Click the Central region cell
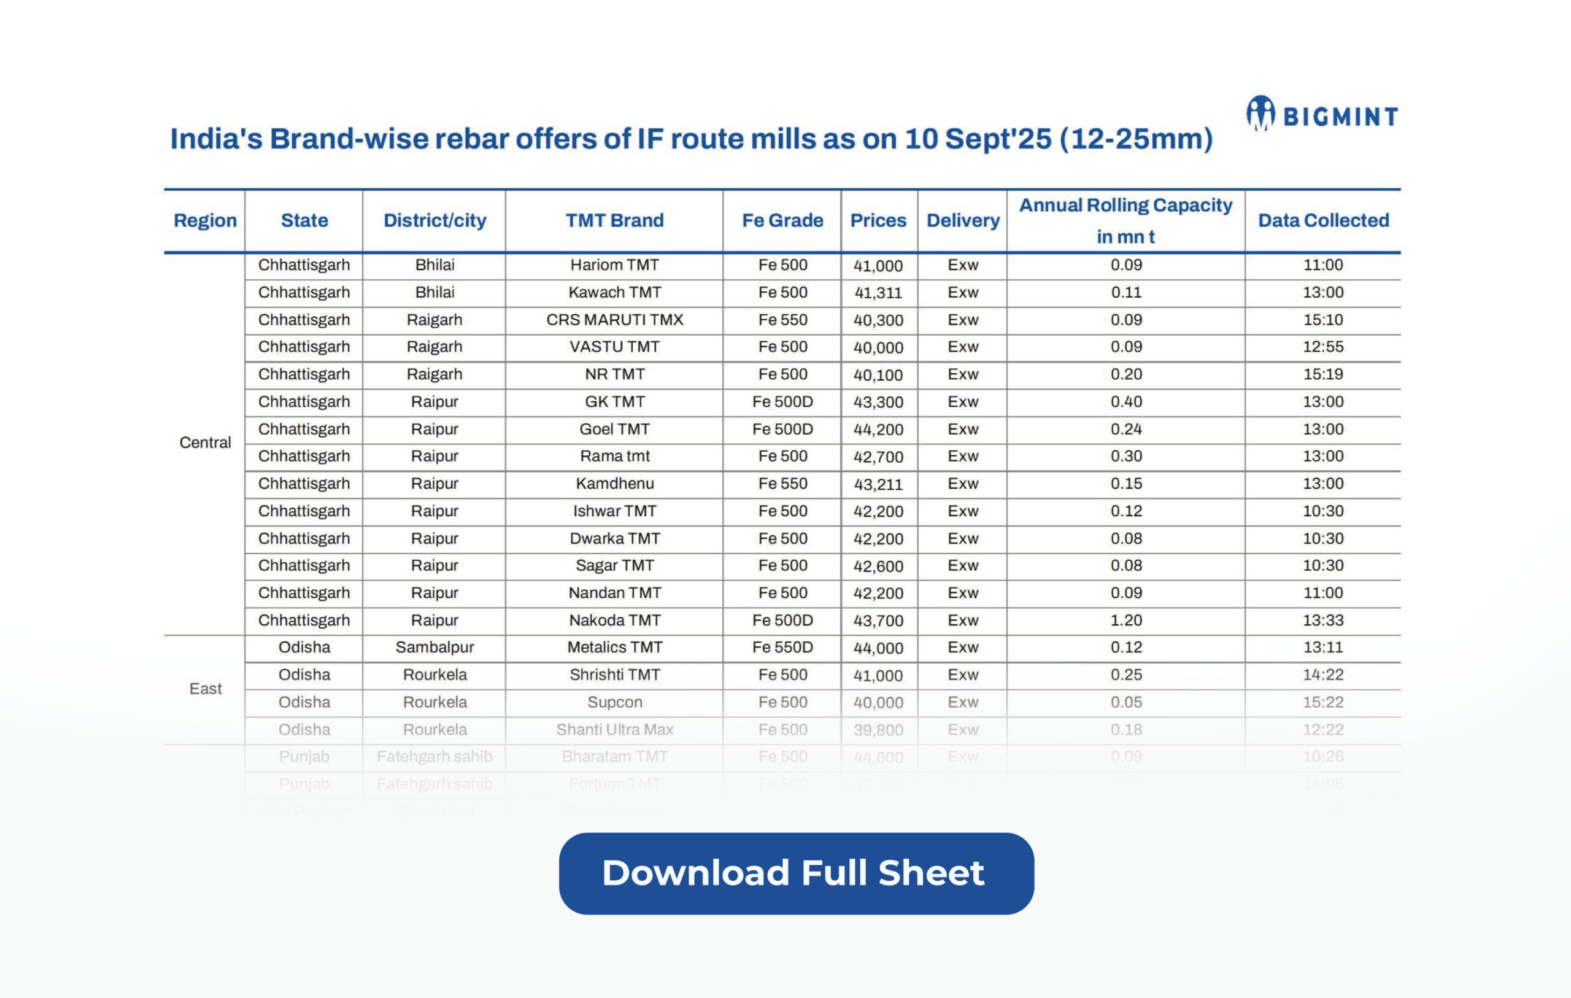1571x998 pixels. 205,443
